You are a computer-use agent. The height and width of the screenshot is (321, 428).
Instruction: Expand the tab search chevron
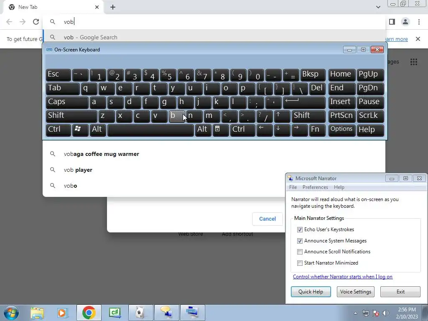click(378, 7)
